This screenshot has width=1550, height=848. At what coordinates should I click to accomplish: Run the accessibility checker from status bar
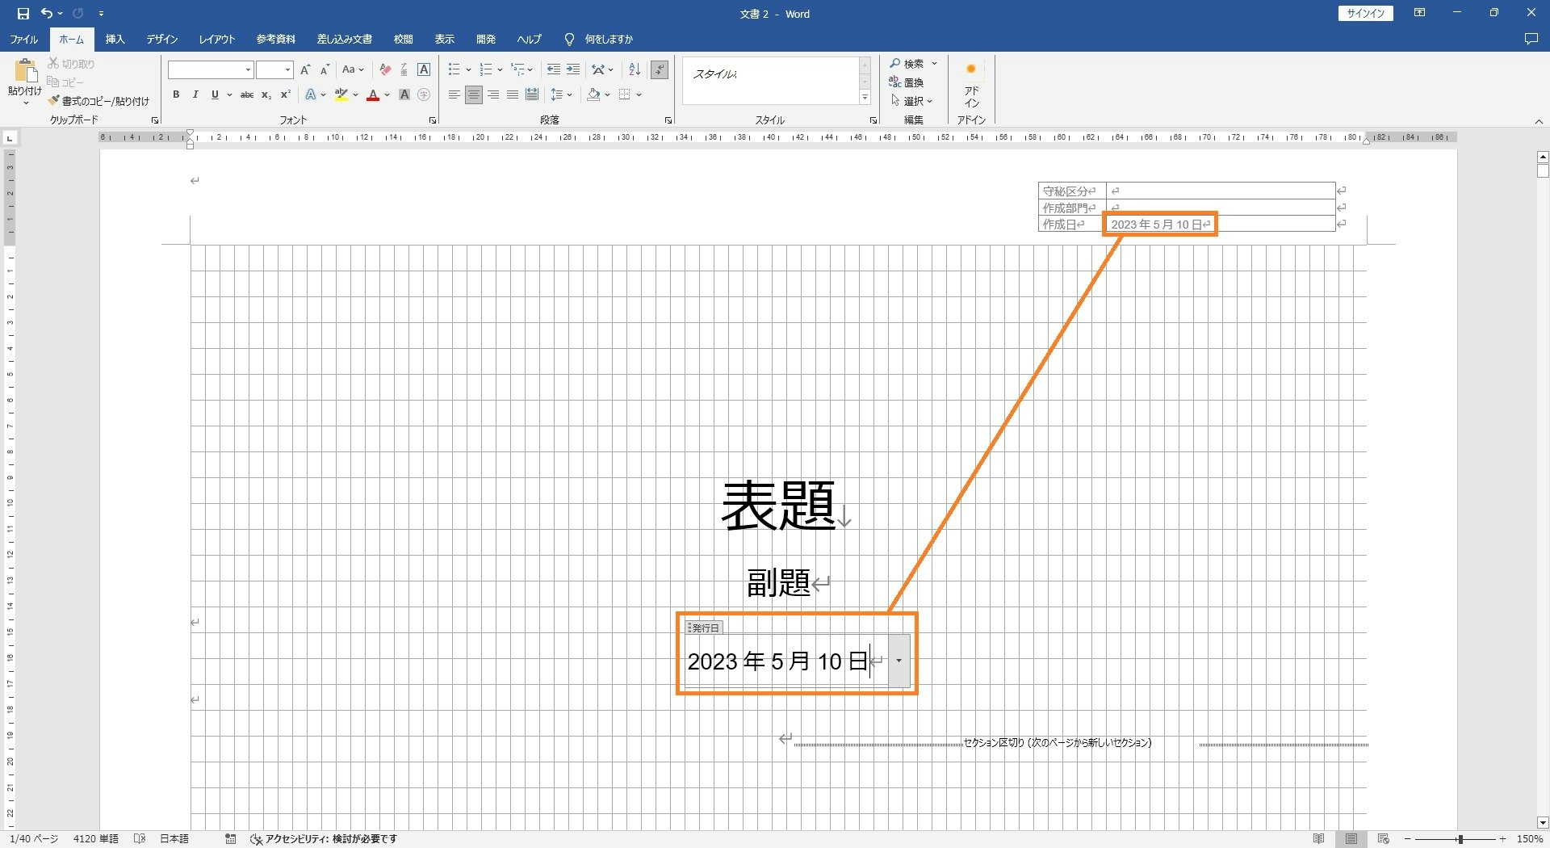pyautogui.click(x=324, y=839)
